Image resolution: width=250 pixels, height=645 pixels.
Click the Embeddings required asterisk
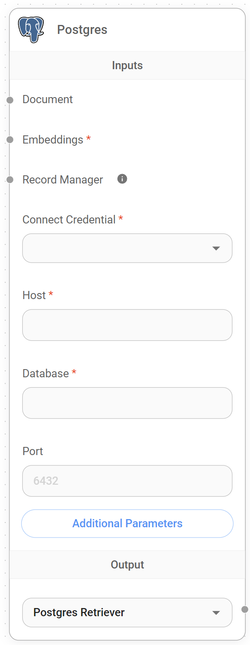coord(88,139)
